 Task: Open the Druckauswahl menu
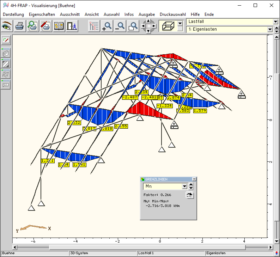tap(172, 14)
